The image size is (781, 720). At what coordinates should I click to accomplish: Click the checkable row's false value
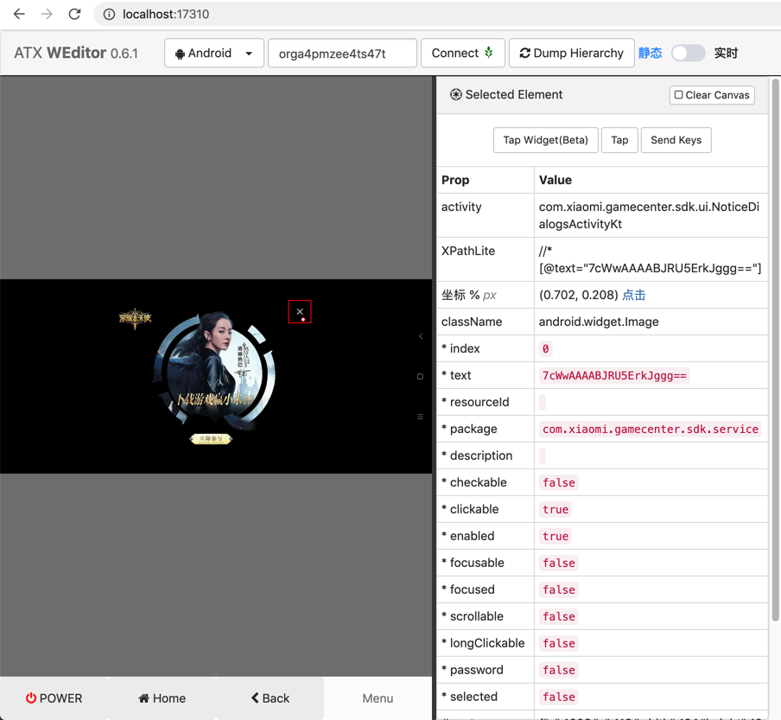[559, 483]
